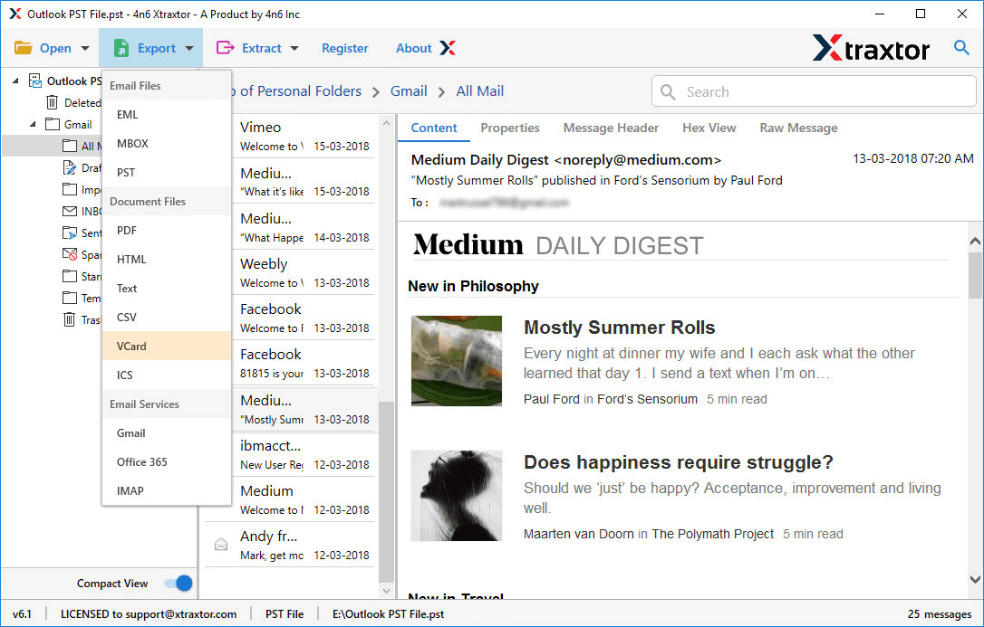Viewport: 984px width, 627px height.
Task: Open Does happiness require struggle article
Action: pyautogui.click(x=679, y=462)
